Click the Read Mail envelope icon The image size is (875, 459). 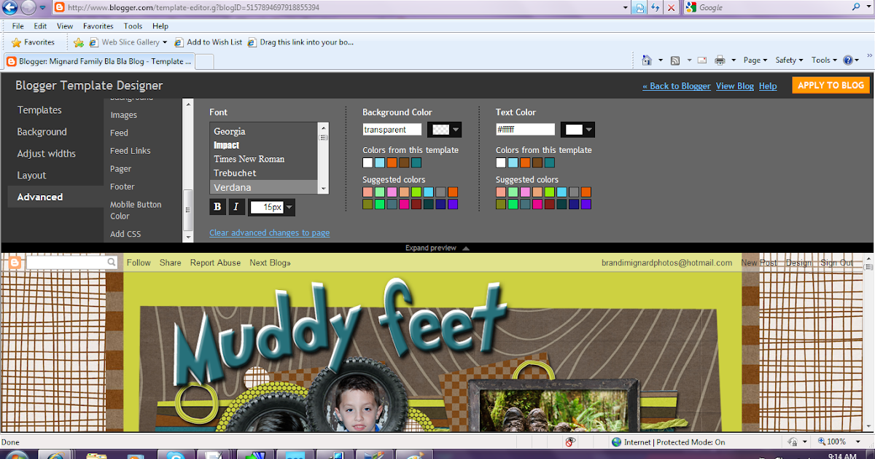point(702,60)
